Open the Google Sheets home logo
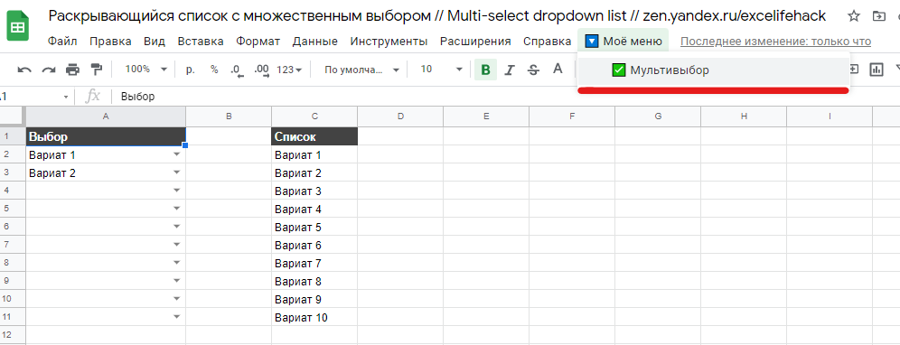Image resolution: width=900 pixels, height=345 pixels. [18, 27]
